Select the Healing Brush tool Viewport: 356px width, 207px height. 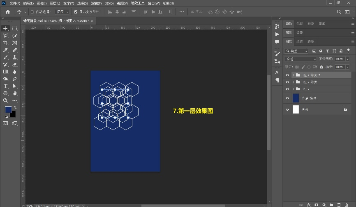click(x=15, y=50)
